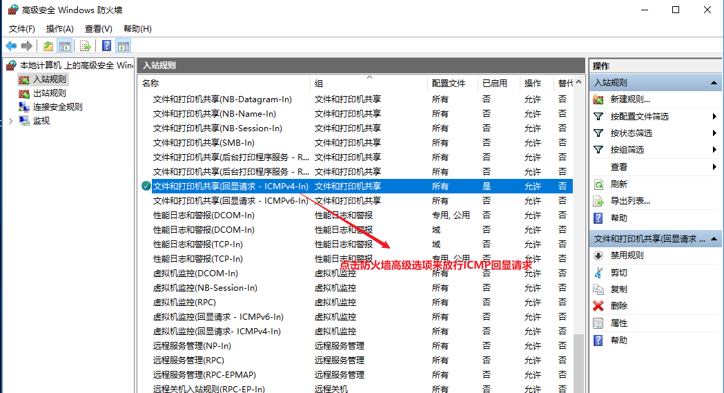724x393 pixels.
Task: Click the Up one level folder icon
Action: pyautogui.click(x=48, y=46)
